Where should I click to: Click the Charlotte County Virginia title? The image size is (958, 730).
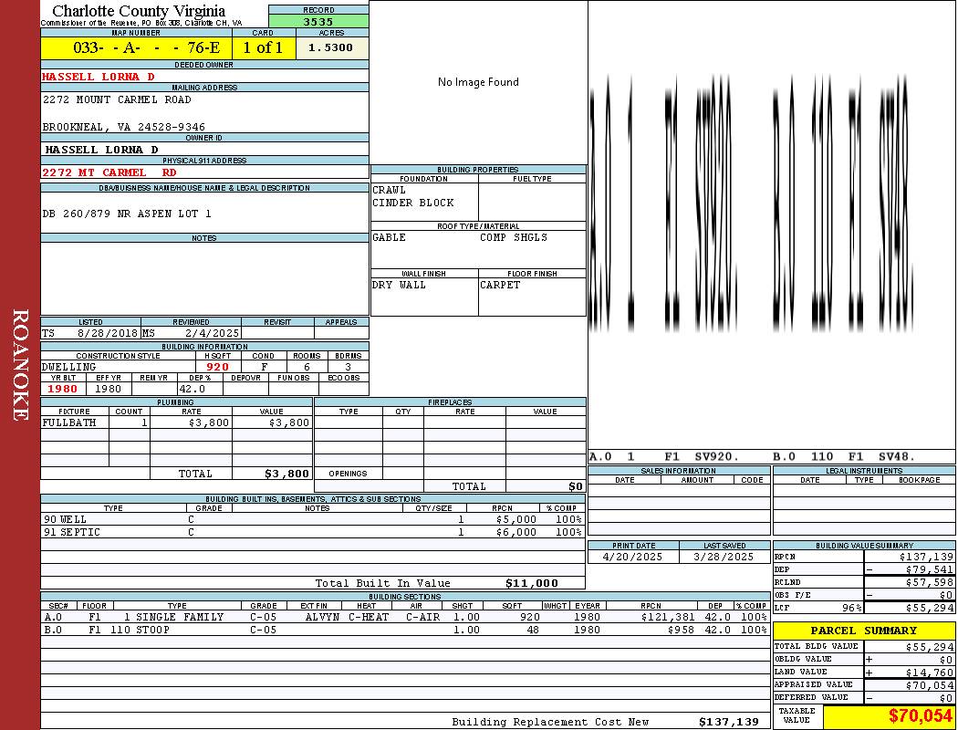coord(139,11)
